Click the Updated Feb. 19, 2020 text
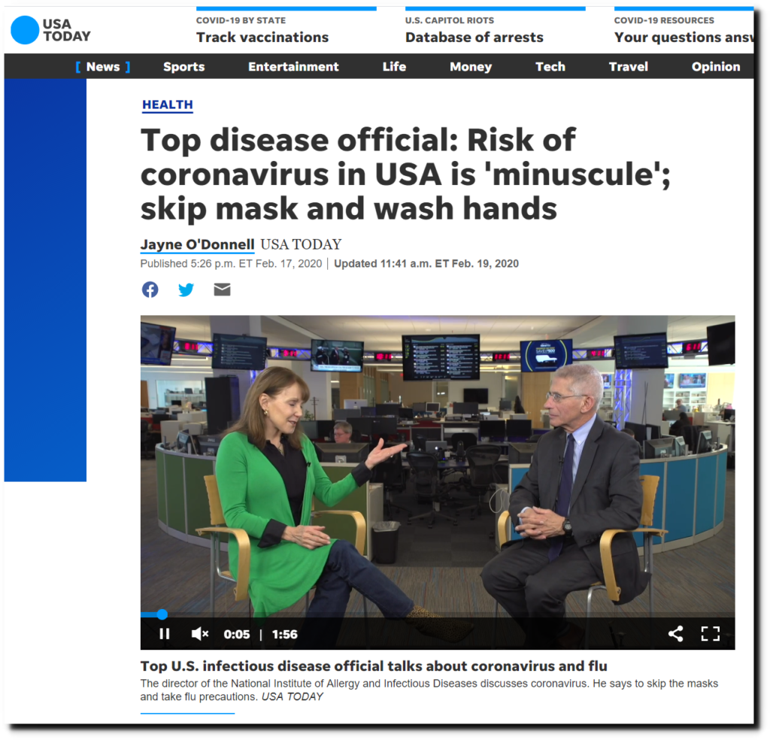Screen dimensions: 770x740 point(426,264)
